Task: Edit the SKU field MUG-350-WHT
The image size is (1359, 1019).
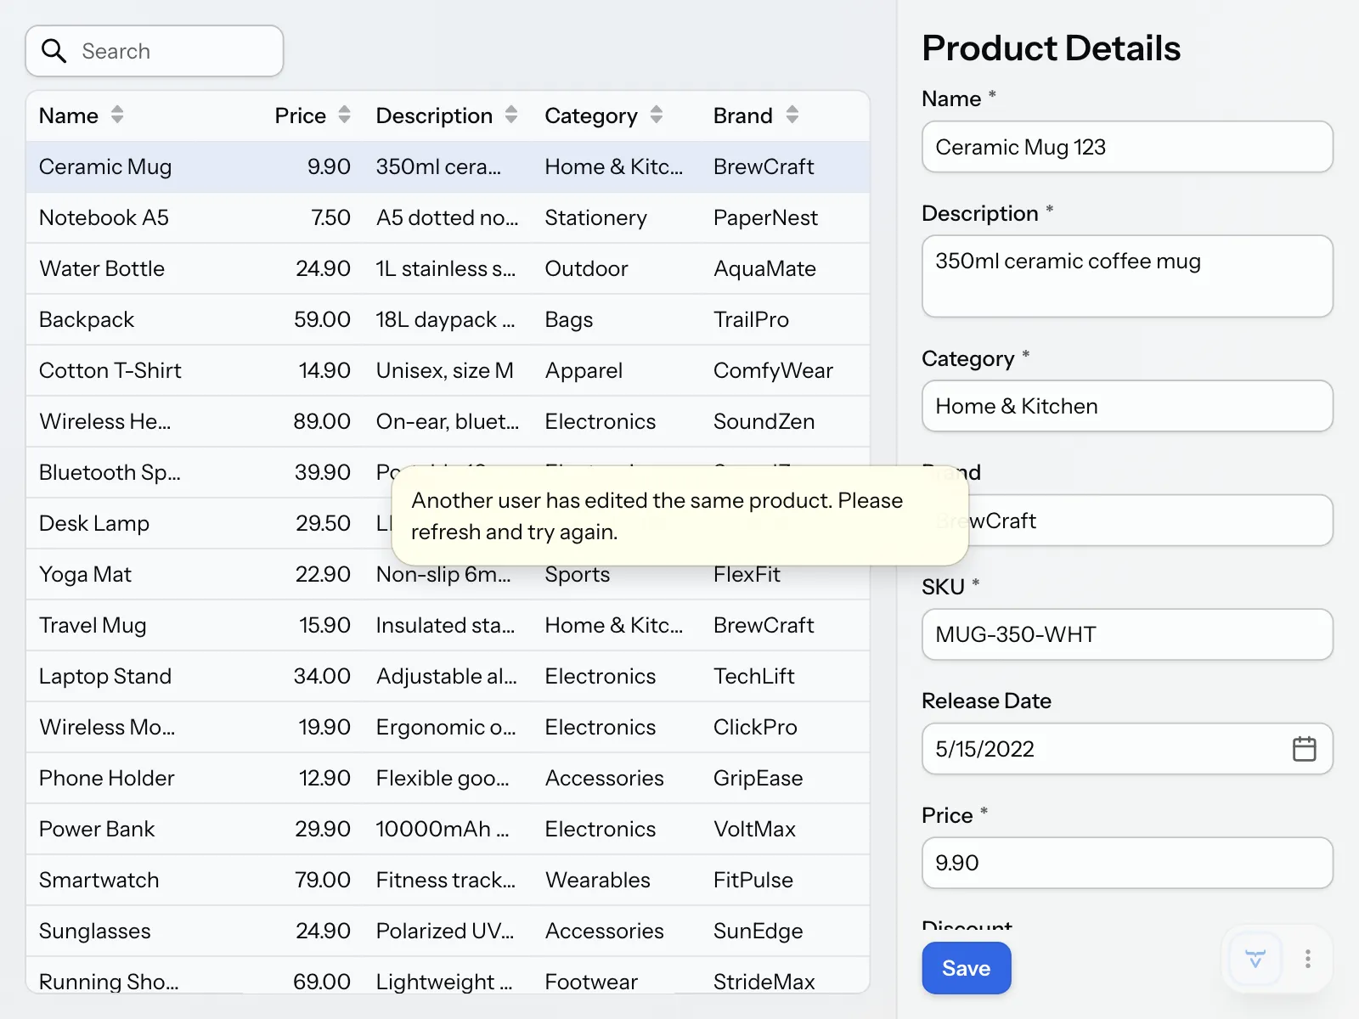Action: click(1127, 634)
